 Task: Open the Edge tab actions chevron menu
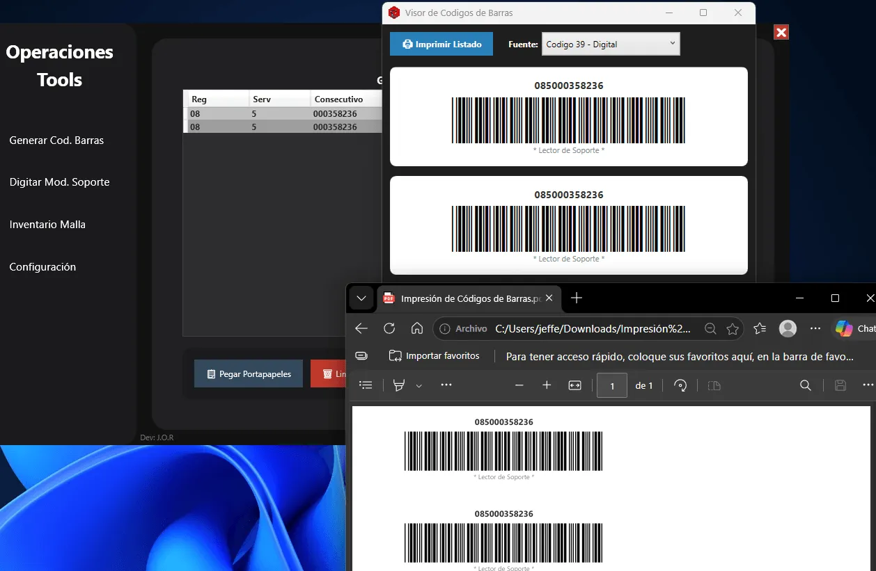(x=361, y=298)
